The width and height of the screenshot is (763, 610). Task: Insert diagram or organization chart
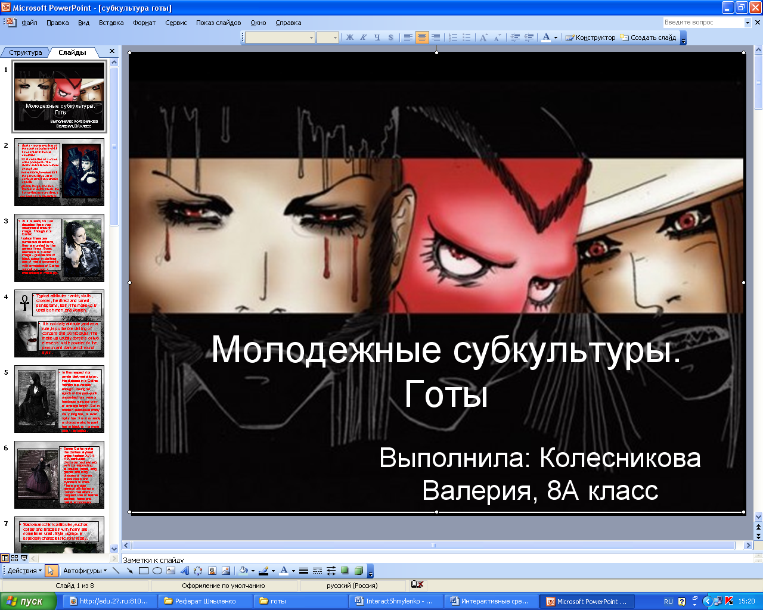(x=198, y=571)
